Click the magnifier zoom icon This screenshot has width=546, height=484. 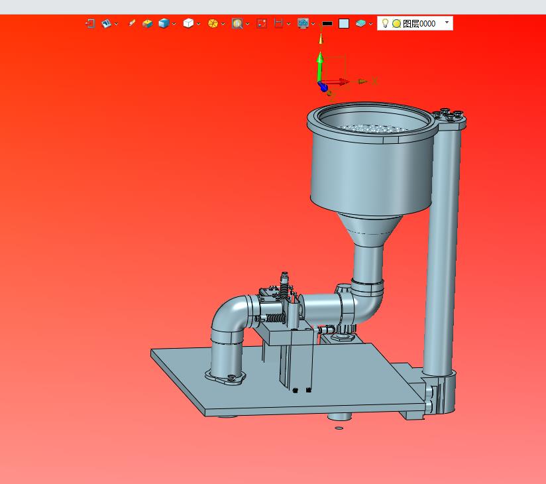click(237, 23)
